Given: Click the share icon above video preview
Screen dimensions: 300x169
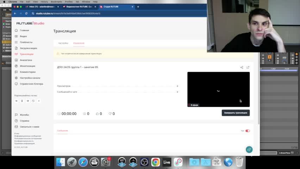Looking at the screenshot, I should [242, 67].
